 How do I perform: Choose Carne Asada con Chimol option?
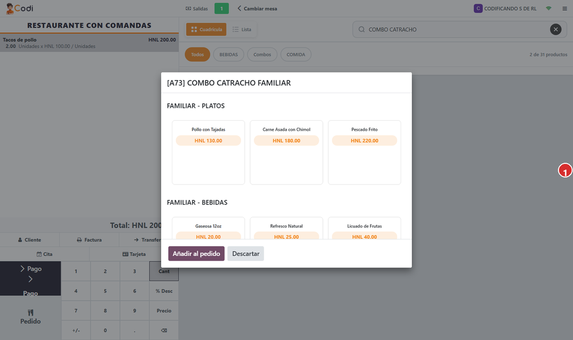pyautogui.click(x=286, y=152)
